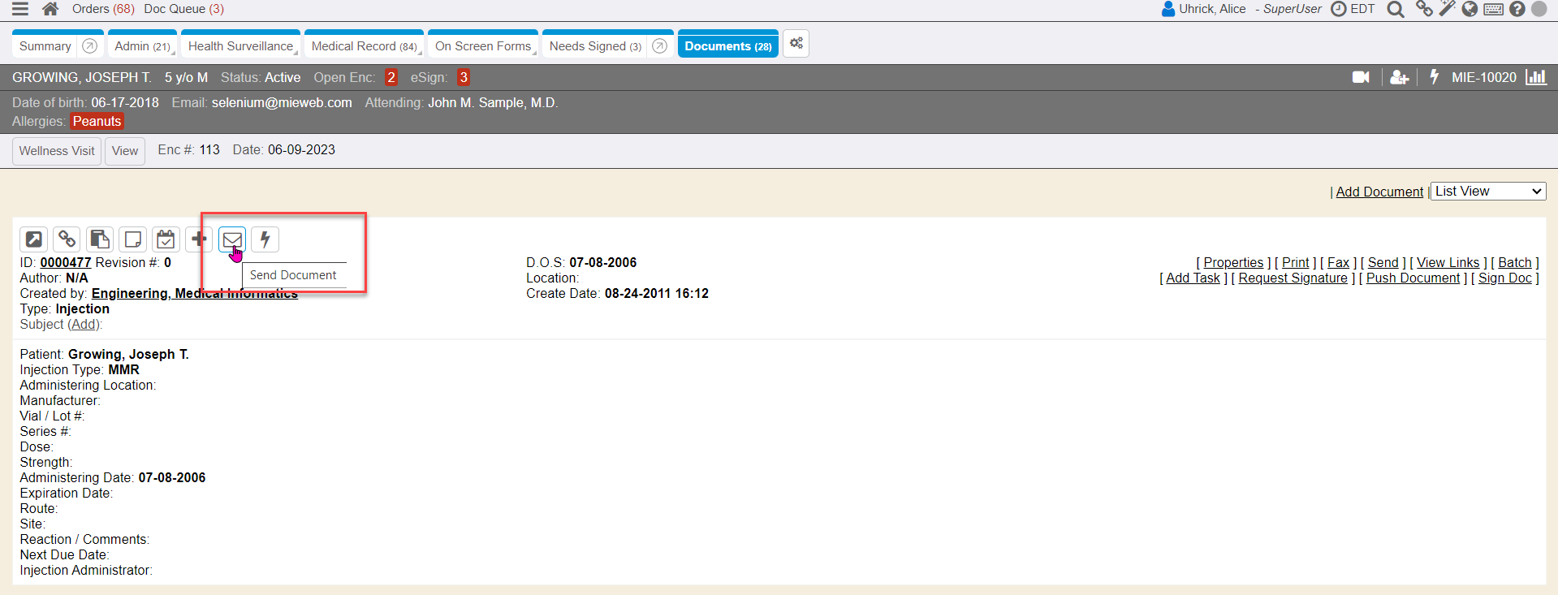Open the List View dropdown
The width and height of the screenshot is (1558, 595).
[1487, 192]
